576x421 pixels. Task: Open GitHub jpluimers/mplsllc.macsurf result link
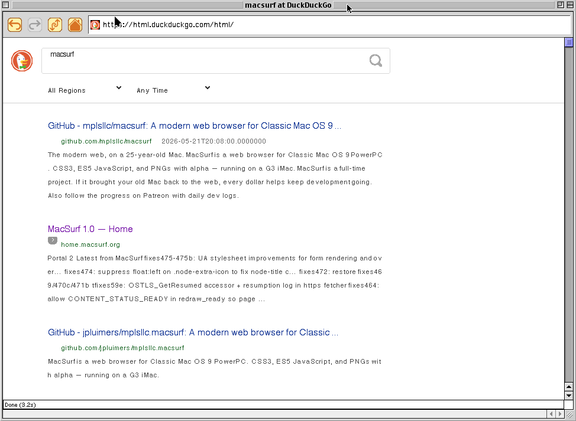pos(193,332)
